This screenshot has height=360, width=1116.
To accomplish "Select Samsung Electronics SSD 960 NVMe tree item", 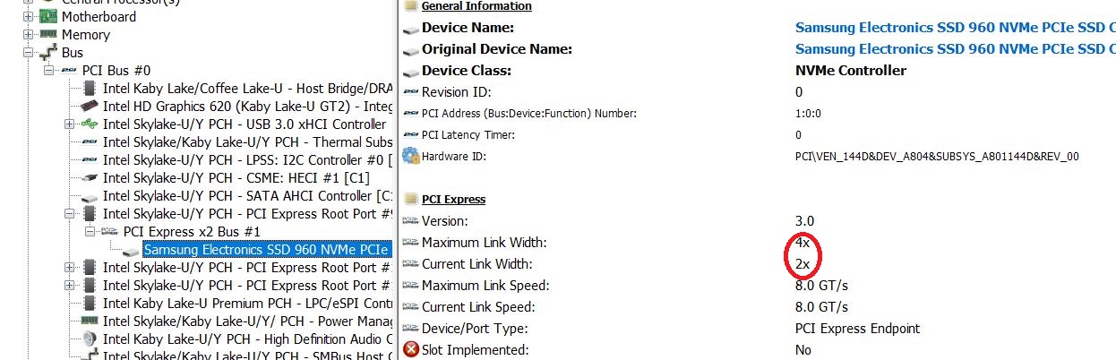I will [x=267, y=250].
